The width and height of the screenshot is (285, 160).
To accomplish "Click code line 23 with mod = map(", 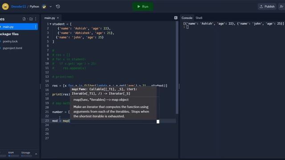I will 61,121.
